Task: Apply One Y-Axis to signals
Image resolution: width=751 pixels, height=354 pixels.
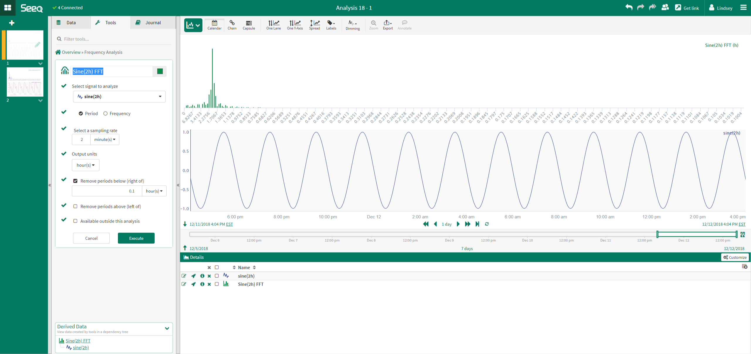Action: (295, 25)
